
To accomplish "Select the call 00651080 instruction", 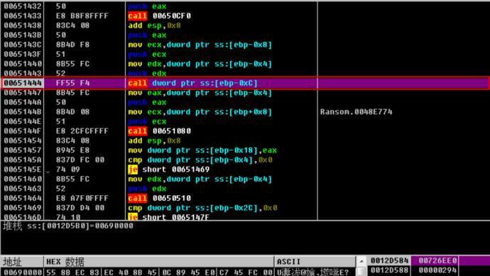I will point(159,131).
